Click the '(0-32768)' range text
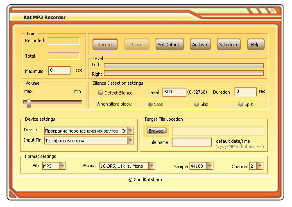 coord(197,92)
